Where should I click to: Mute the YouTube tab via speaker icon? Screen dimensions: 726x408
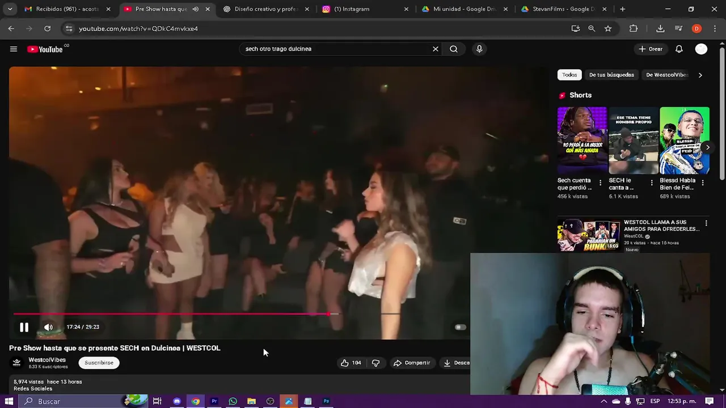(x=196, y=9)
